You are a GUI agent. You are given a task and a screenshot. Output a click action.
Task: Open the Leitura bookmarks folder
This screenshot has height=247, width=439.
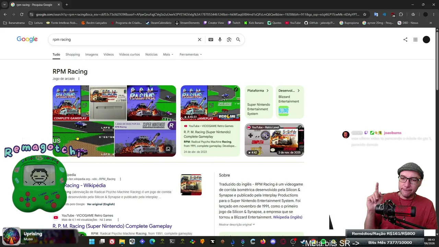point(36,23)
